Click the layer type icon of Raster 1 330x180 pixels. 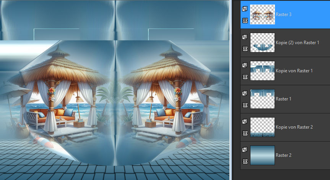(x=245, y=93)
